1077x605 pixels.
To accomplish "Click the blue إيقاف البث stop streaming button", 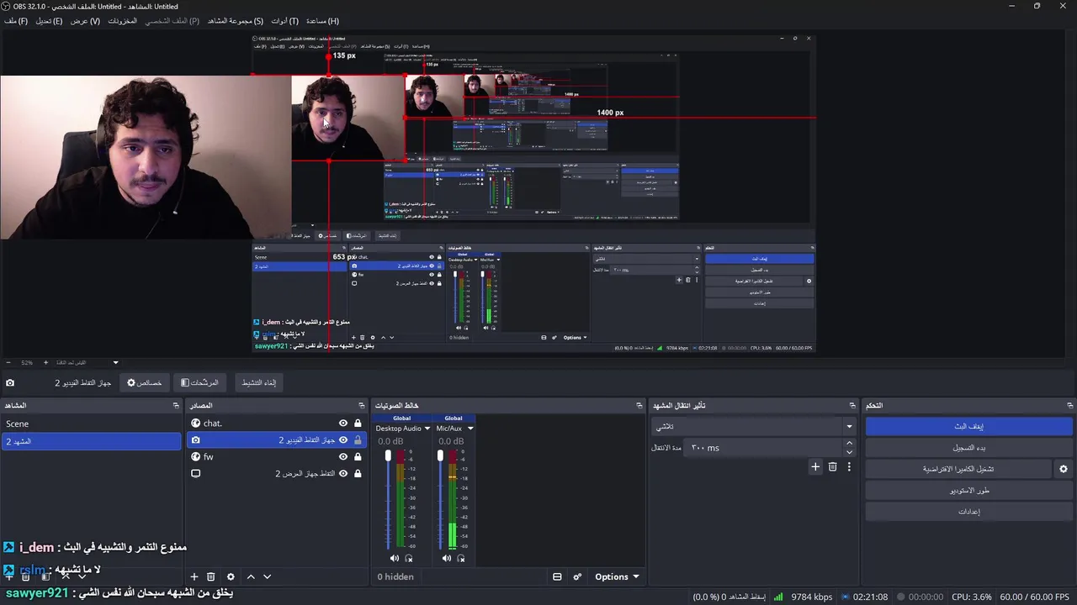I will point(969,427).
